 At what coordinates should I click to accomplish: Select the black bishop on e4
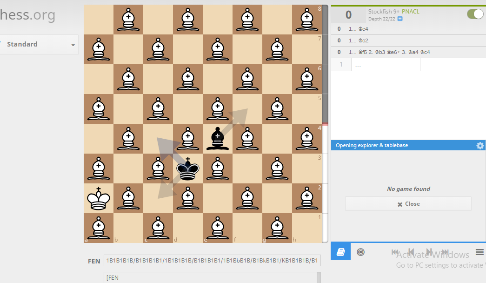(218, 139)
